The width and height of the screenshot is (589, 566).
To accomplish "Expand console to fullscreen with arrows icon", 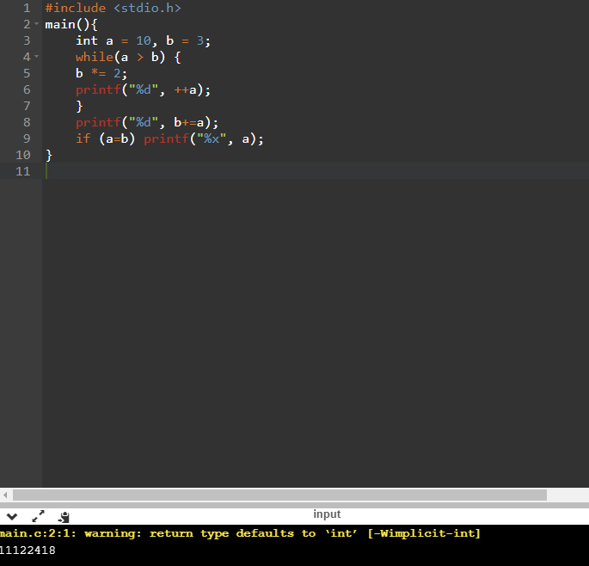I will coord(39,516).
